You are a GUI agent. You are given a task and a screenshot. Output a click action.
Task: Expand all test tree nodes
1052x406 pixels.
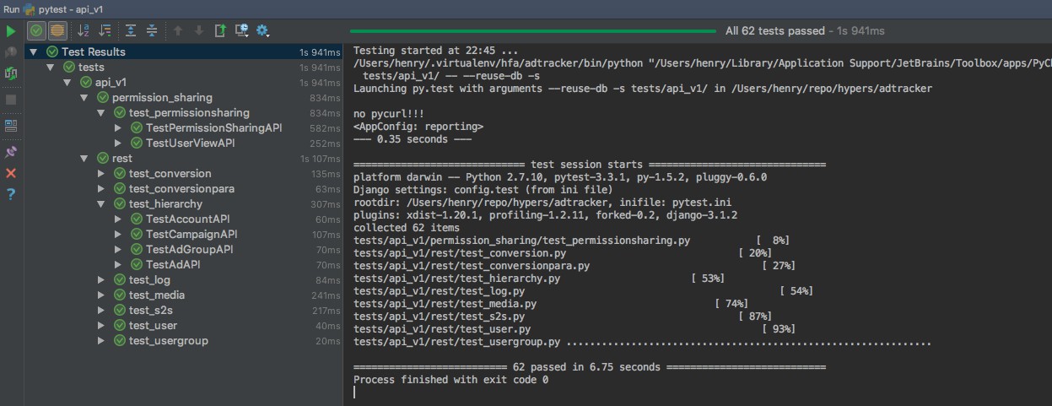pos(131,31)
